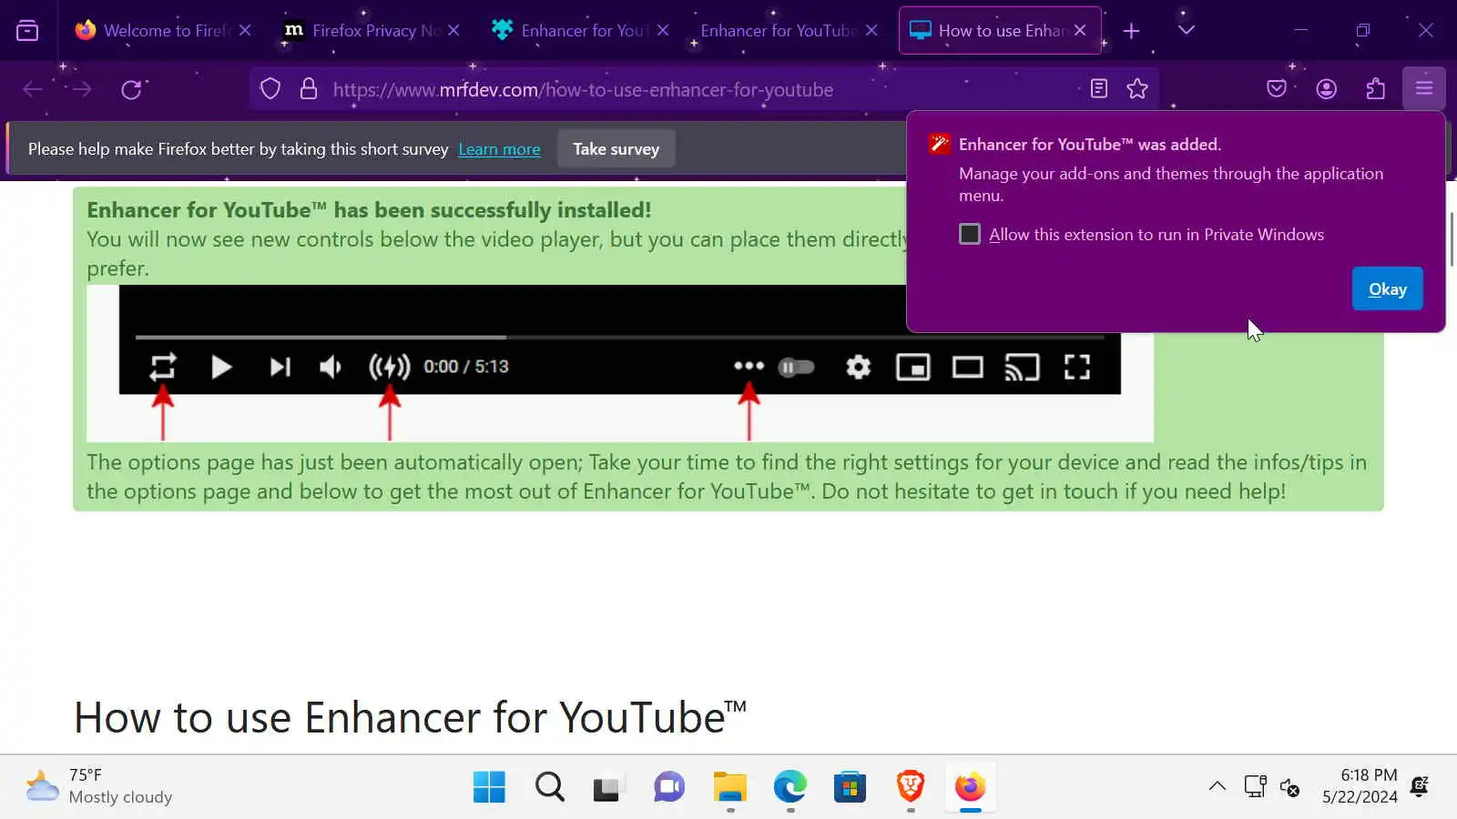Open Chat app on taskbar
Viewport: 1457px width, 819px height.
669,787
